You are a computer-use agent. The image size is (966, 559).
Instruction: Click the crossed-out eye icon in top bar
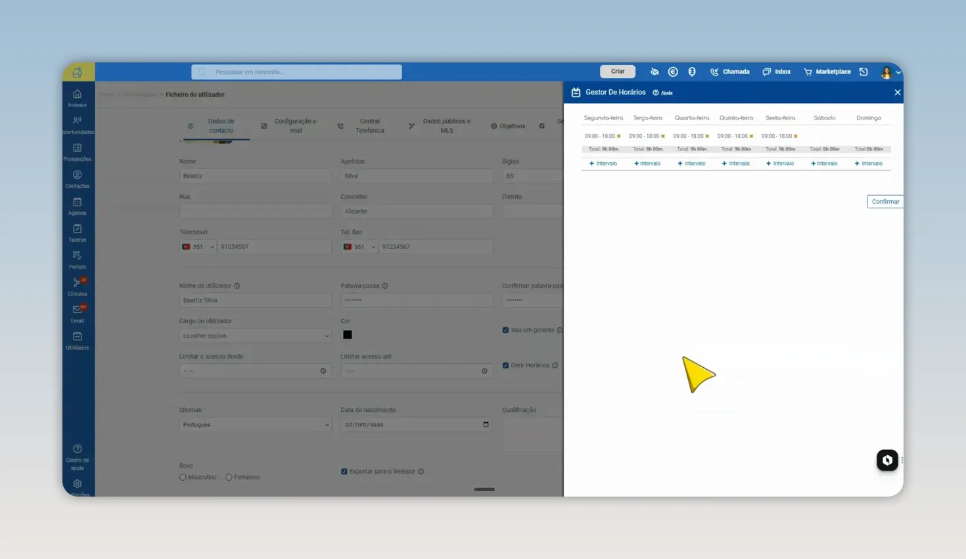[x=655, y=72]
